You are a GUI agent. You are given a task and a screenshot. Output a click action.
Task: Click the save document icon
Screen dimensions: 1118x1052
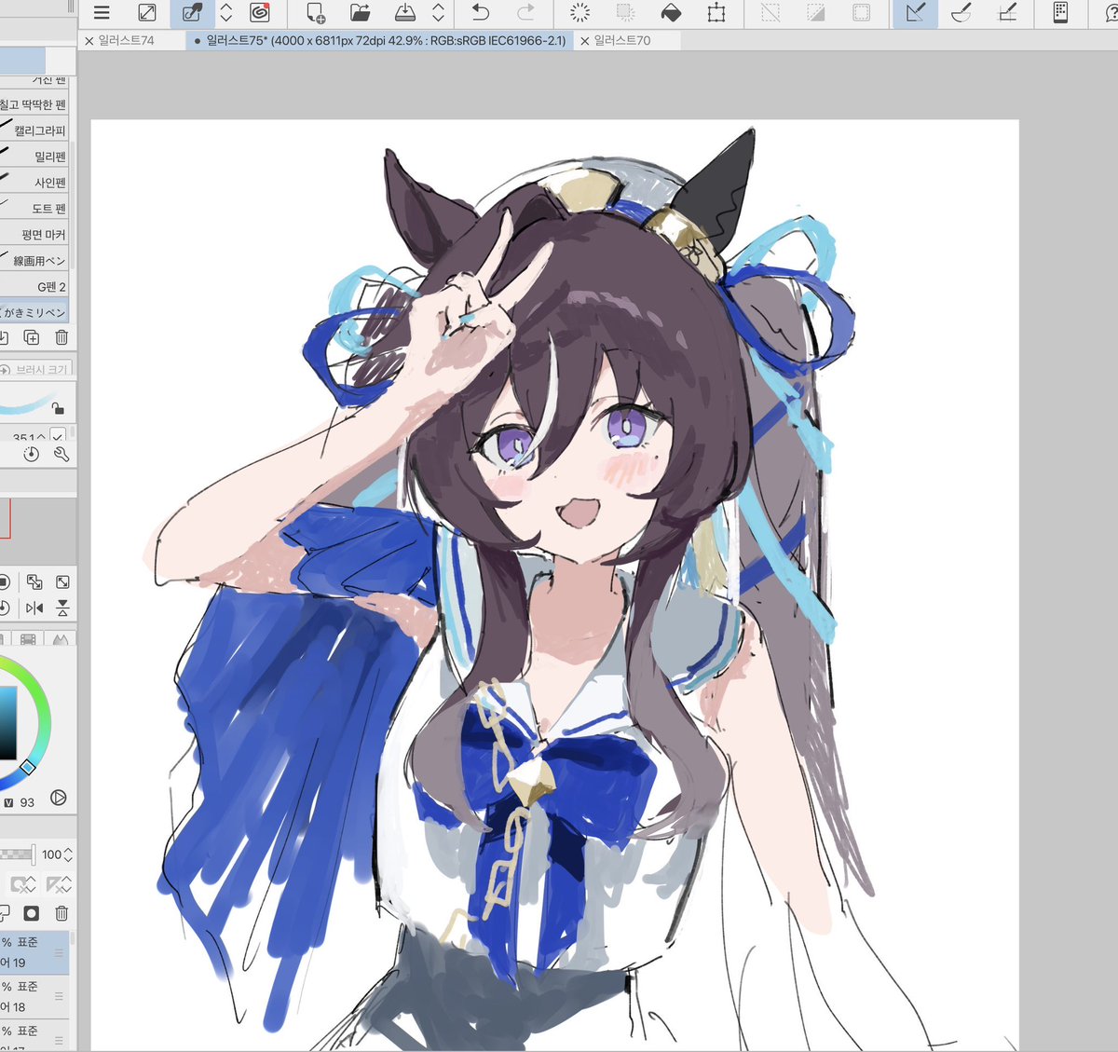point(406,13)
